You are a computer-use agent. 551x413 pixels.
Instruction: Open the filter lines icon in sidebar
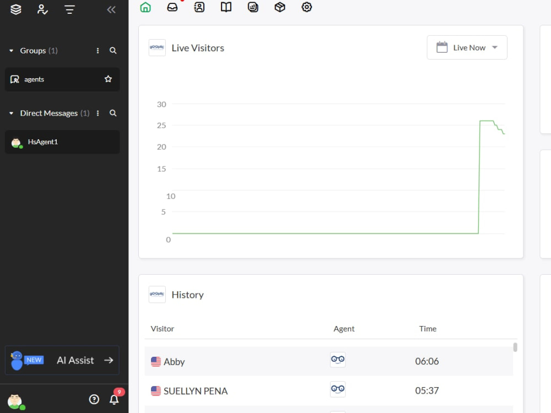point(69,9)
